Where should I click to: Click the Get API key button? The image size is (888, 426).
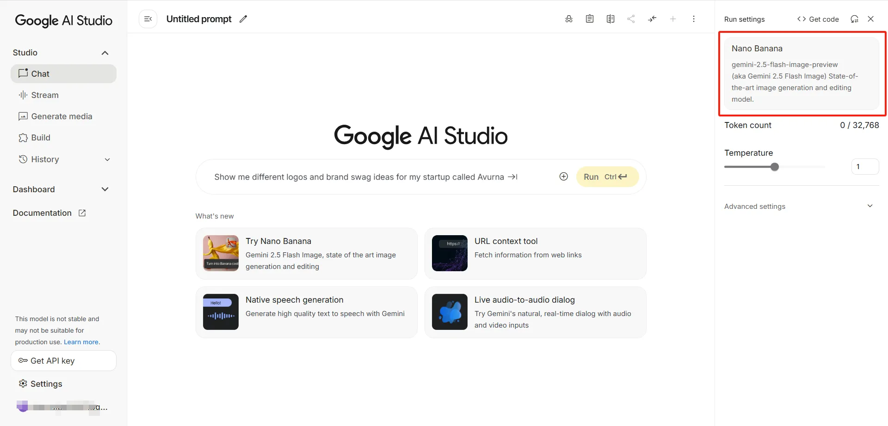[x=63, y=361]
